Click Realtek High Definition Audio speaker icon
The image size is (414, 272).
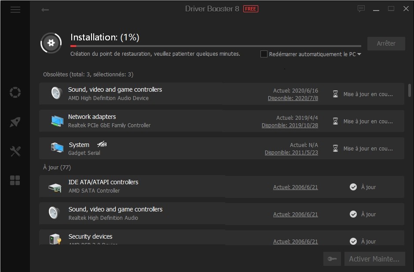54,213
